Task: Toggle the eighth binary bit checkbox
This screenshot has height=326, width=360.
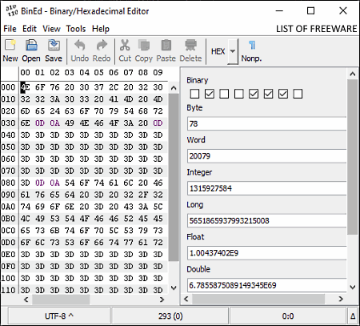Action: pyautogui.click(x=298, y=94)
